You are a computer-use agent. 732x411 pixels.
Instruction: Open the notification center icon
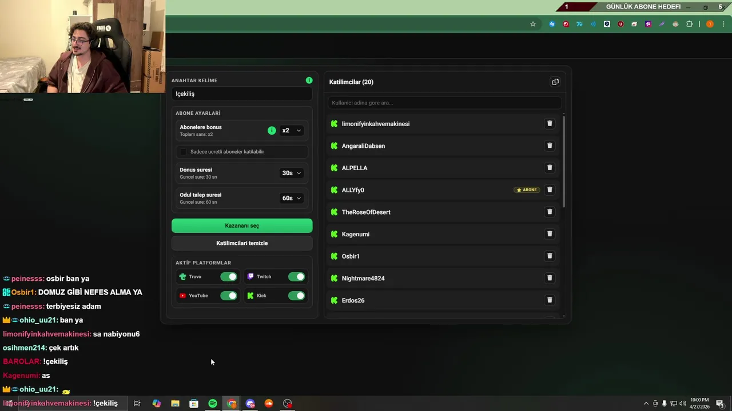[x=720, y=404]
